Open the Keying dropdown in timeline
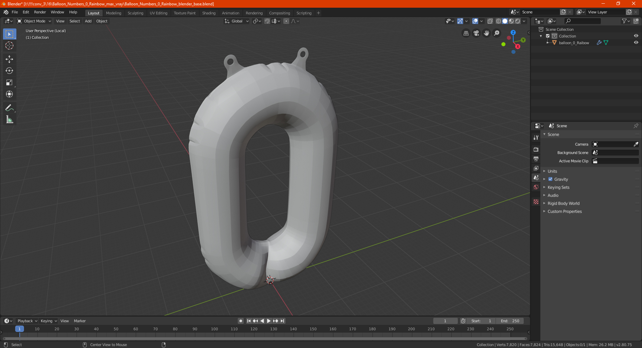642x348 pixels. coord(48,321)
